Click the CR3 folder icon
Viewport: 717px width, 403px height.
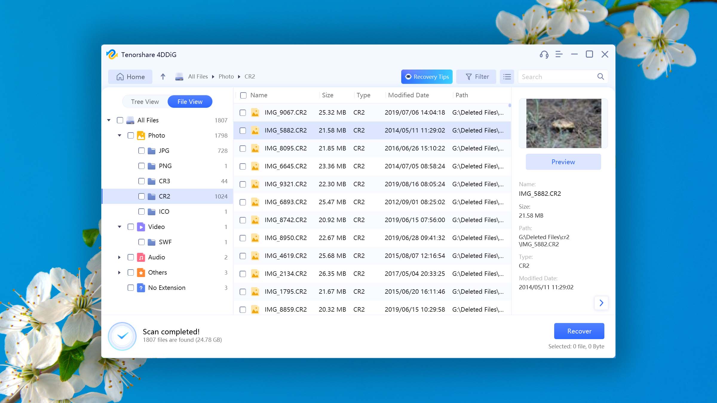click(x=152, y=181)
